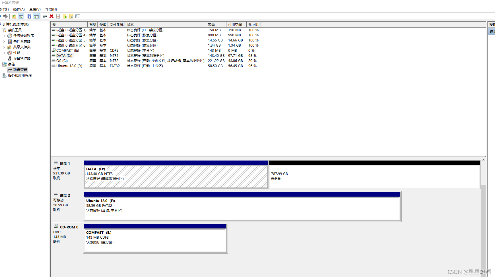Image resolution: width=495 pixels, height=277 pixels.
Task: Select the COMFAST (E:) CDFS partition block
Action: (x=155, y=238)
